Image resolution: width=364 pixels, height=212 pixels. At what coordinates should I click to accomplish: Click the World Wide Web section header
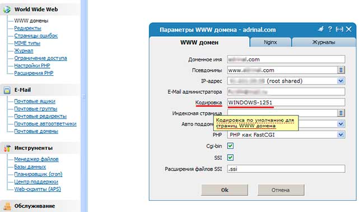click(36, 9)
